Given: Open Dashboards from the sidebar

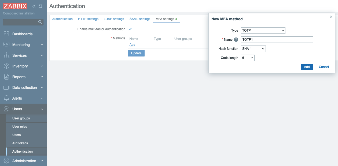Looking at the screenshot, I should tap(22, 34).
